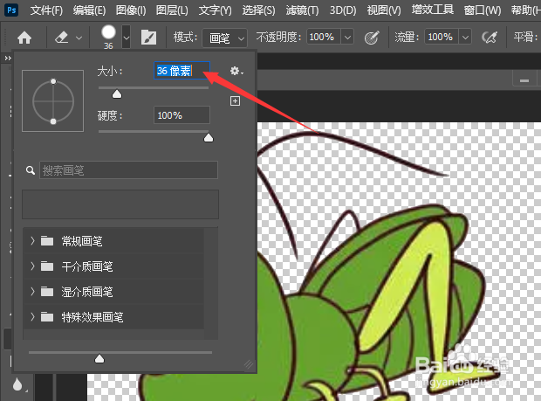Viewport: 541px width, 401px height.
Task: Expand the 湿介质画笔 folder
Action: pos(32,292)
